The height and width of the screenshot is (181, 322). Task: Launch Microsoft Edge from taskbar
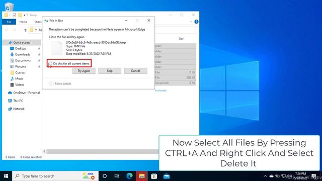pyautogui.click(x=129, y=176)
